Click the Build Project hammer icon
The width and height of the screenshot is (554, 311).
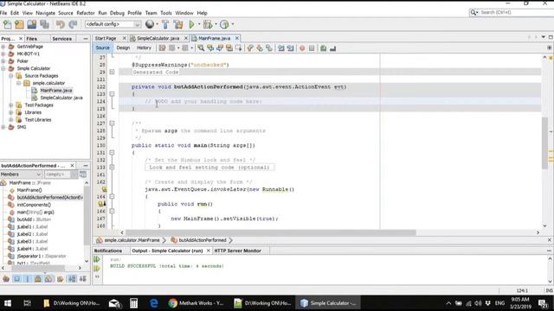tap(165, 24)
